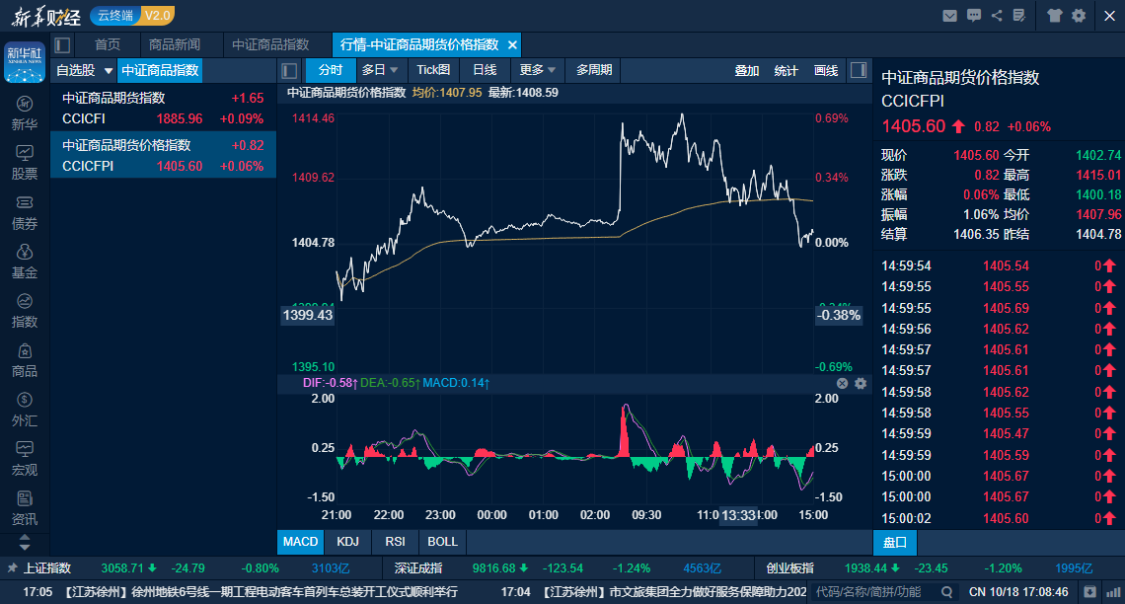Click the 统计 (statistics) button
1125x604 pixels.
[x=787, y=70]
